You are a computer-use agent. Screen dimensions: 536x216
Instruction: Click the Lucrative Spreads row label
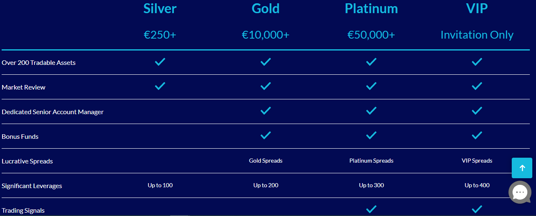click(x=27, y=161)
